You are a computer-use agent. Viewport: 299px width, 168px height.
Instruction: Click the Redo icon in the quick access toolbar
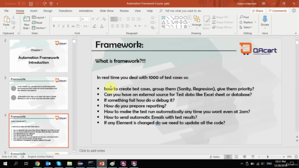45,4
